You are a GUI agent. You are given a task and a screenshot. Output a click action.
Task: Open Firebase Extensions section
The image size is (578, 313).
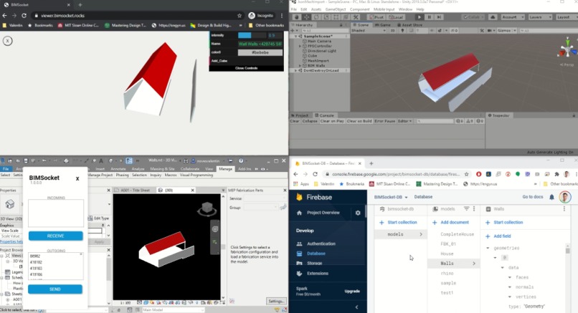pos(312,274)
